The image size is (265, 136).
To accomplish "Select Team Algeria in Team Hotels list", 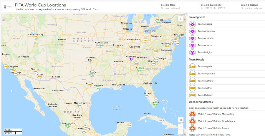I will (x=226, y=67).
